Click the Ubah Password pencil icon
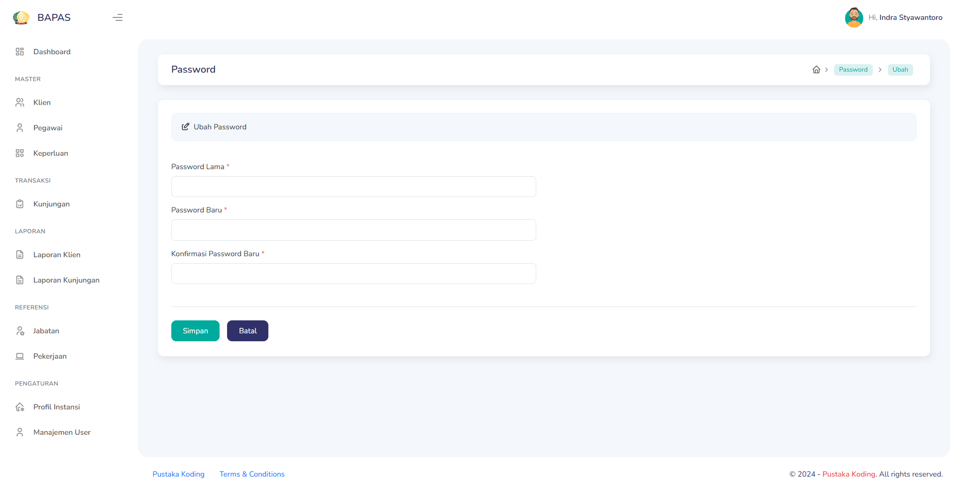Screen dimensions: 956x491 (186, 127)
